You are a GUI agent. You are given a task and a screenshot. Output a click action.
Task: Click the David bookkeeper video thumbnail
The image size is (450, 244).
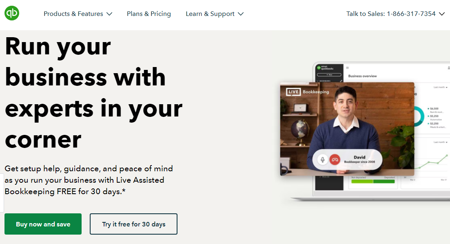click(x=347, y=129)
